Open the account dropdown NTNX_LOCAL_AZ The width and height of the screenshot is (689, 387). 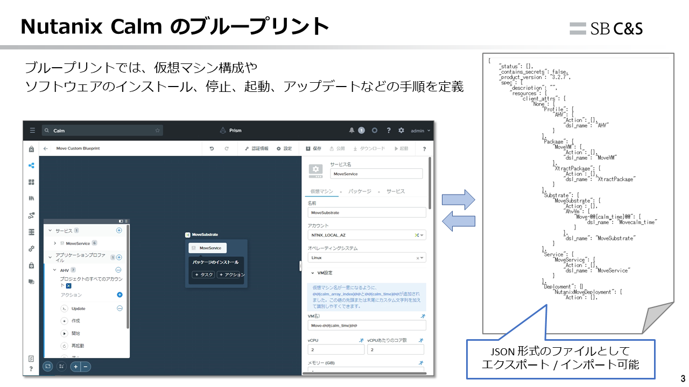pyautogui.click(x=367, y=235)
